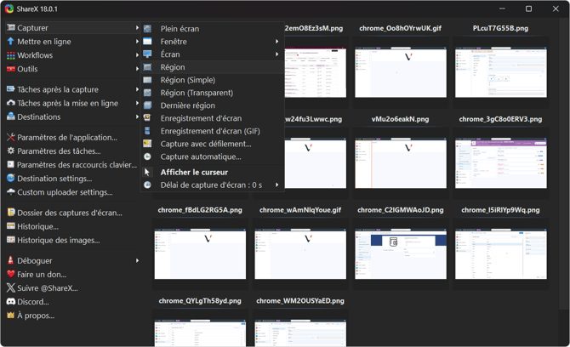Click the crown icon next to À propos
The width and height of the screenshot is (570, 347).
pyautogui.click(x=11, y=316)
